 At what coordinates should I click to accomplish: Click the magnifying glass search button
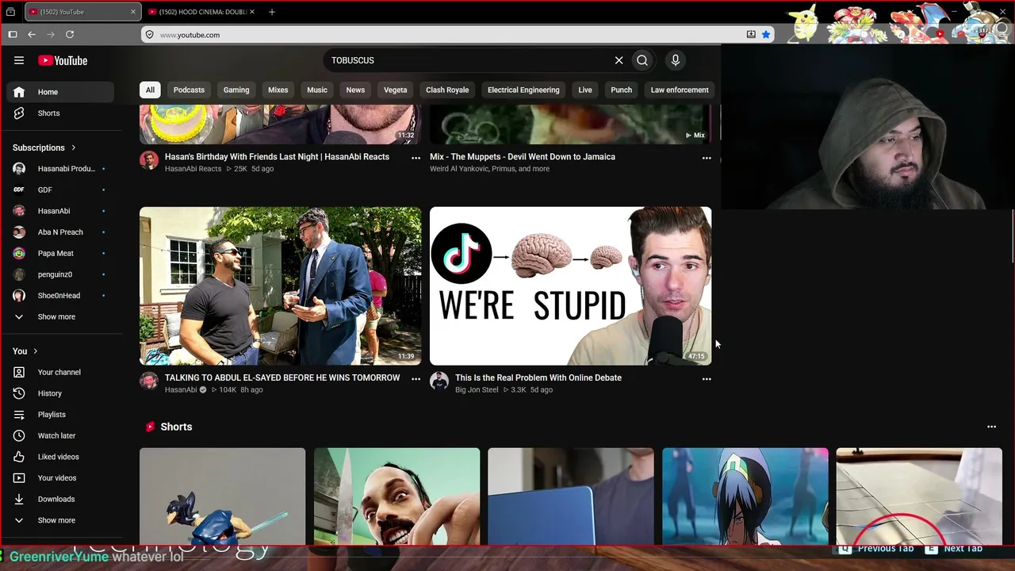click(x=642, y=60)
